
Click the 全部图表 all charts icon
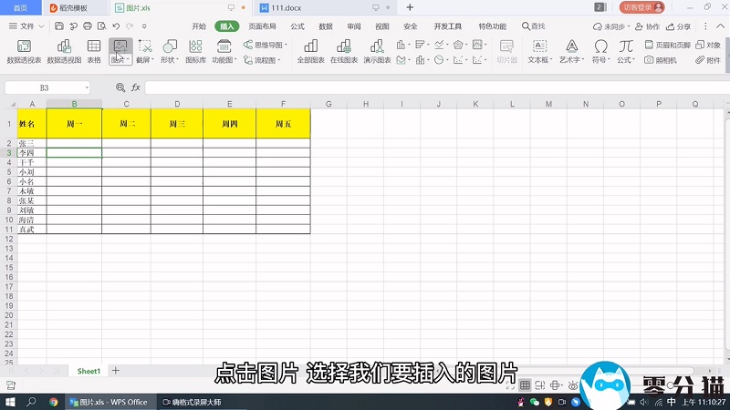[311, 51]
